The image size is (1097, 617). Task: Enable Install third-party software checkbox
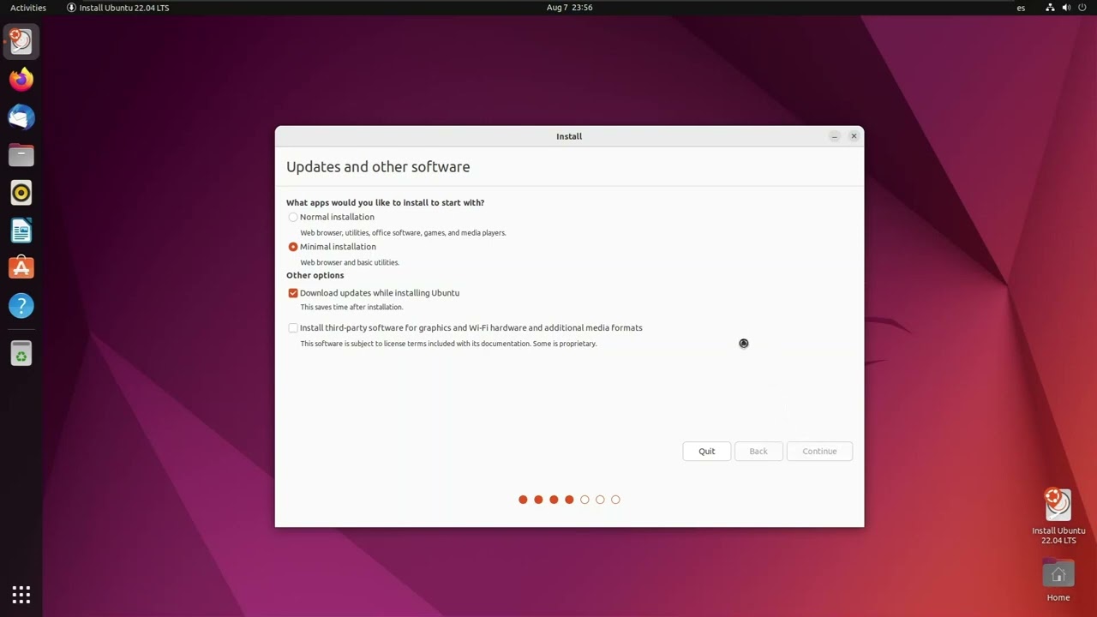click(x=293, y=328)
